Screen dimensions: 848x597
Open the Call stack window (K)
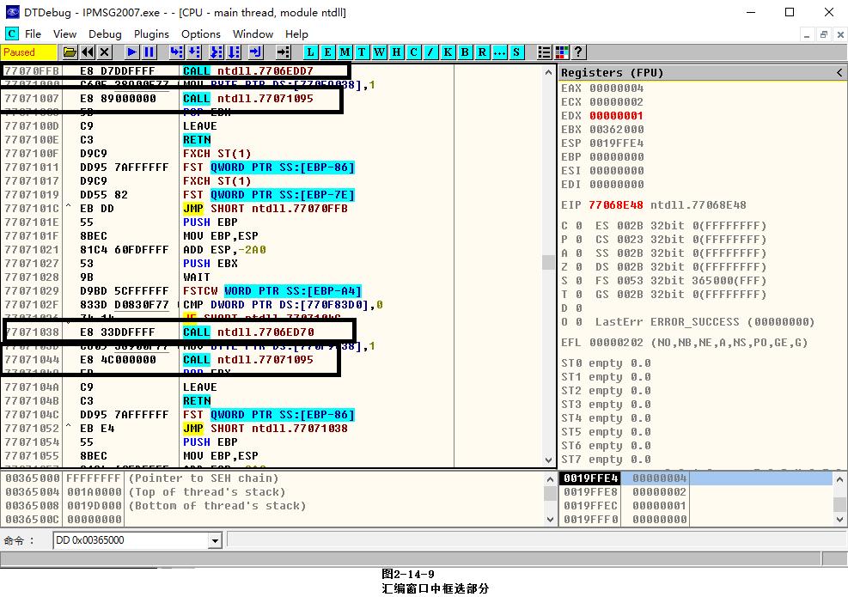[448, 52]
